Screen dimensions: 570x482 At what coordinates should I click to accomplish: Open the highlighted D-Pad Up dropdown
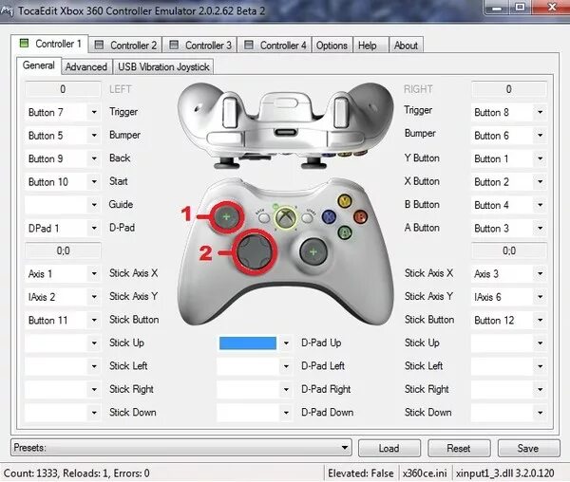255,343
